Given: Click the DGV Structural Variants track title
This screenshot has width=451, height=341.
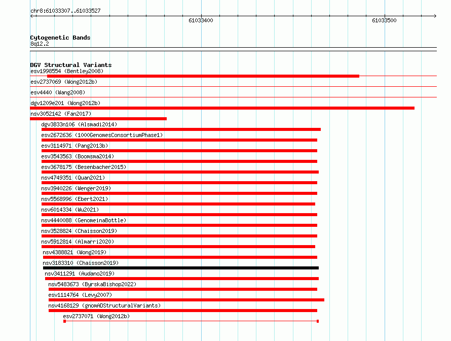Looking at the screenshot, I should tap(71, 65).
